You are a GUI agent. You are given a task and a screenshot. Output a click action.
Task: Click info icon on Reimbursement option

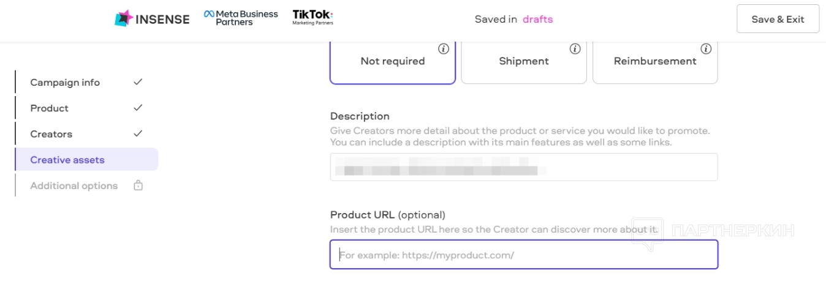tap(706, 49)
